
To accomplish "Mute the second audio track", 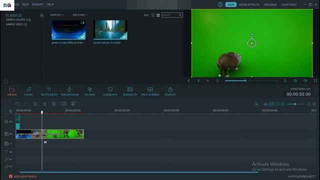I will (11, 166).
